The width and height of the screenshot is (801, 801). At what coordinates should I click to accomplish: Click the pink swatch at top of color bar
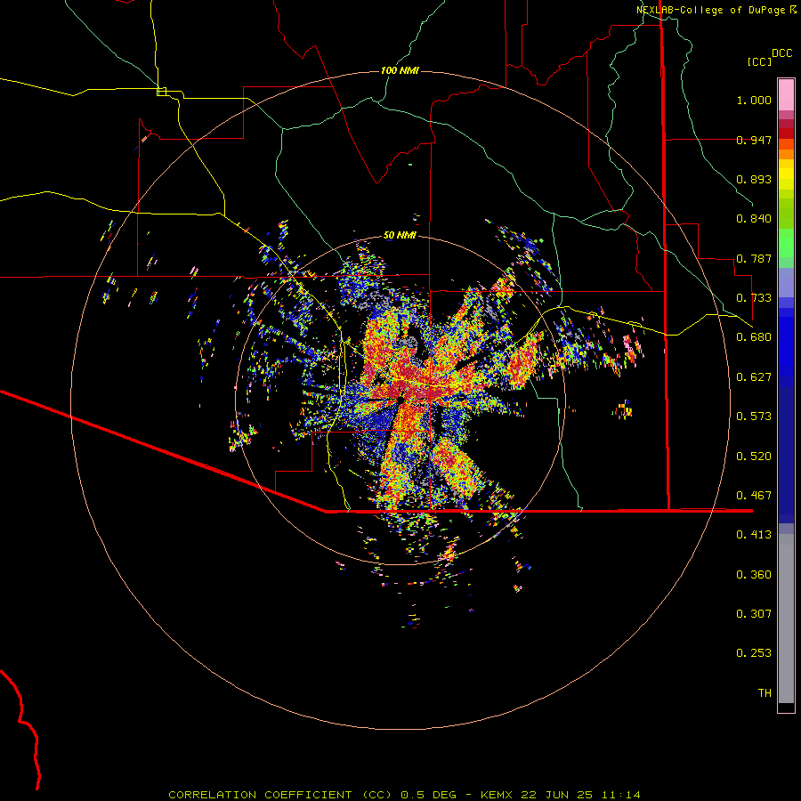(x=786, y=94)
